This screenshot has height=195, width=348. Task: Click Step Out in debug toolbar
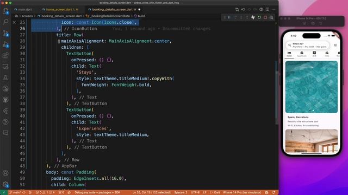[x=247, y=17]
